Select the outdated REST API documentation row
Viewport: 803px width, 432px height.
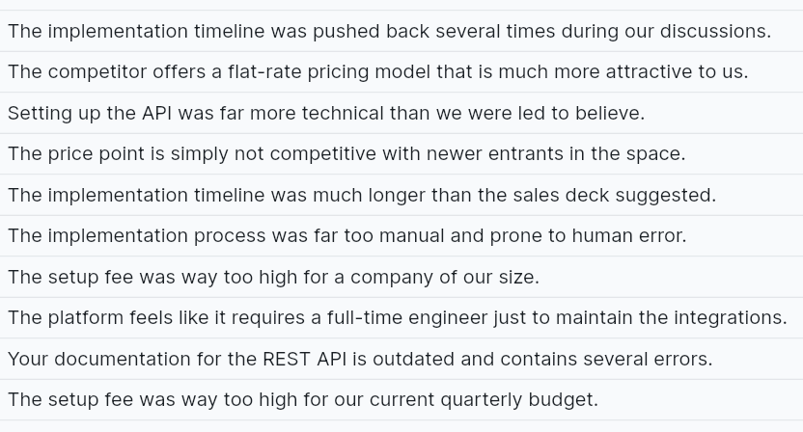click(360, 359)
